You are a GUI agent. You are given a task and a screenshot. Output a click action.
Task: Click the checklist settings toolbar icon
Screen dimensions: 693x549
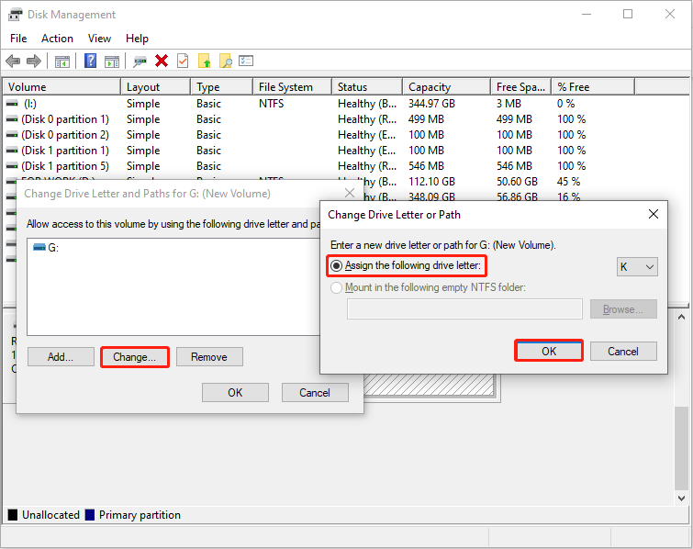[246, 61]
